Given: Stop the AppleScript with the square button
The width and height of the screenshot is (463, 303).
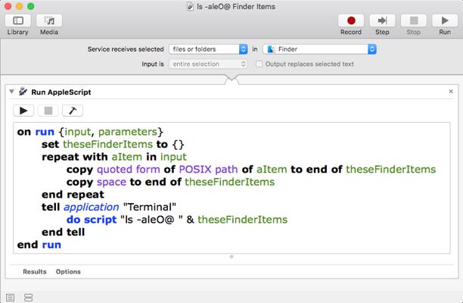Looking at the screenshot, I should click(48, 111).
